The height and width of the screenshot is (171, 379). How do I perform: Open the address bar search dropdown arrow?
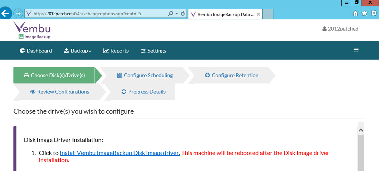[x=177, y=14]
